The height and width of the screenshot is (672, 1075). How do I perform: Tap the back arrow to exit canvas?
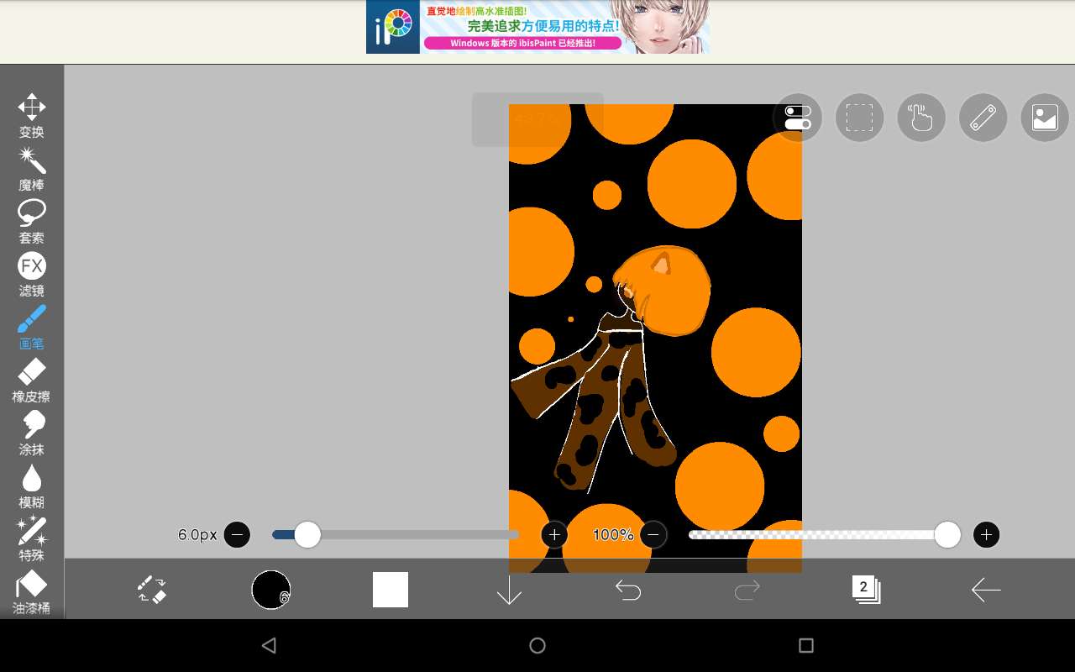pyautogui.click(x=986, y=590)
